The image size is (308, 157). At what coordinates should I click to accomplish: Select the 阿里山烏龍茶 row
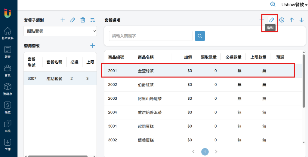203,98
